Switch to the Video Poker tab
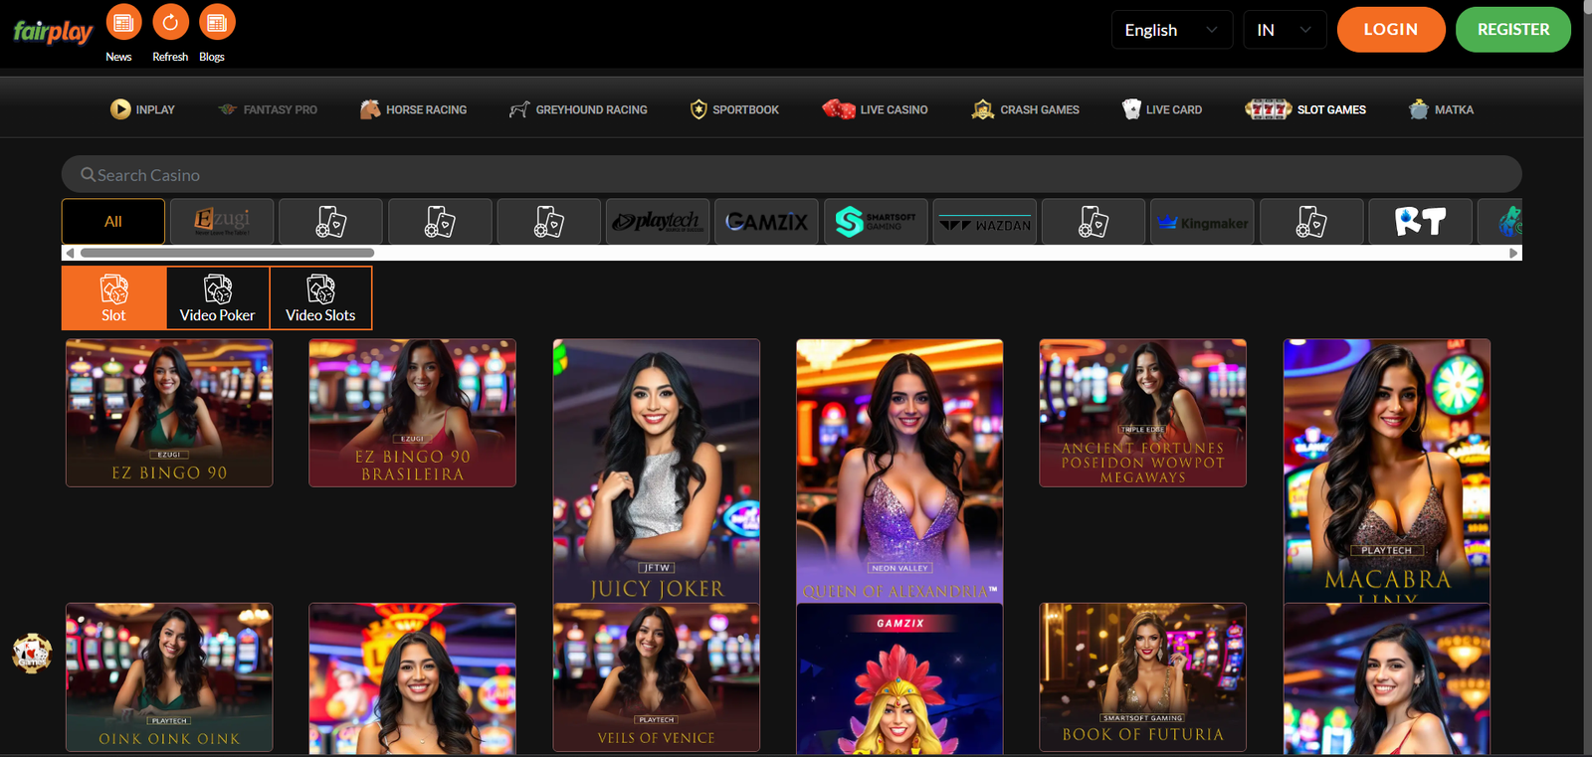The width and height of the screenshot is (1592, 757). [x=217, y=298]
